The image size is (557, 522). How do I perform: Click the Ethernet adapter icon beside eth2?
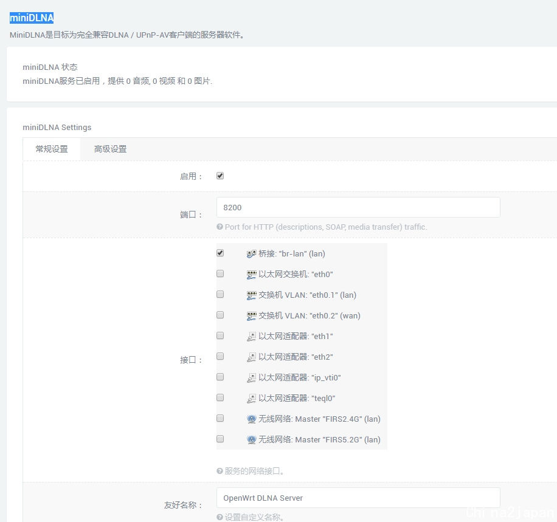click(251, 357)
